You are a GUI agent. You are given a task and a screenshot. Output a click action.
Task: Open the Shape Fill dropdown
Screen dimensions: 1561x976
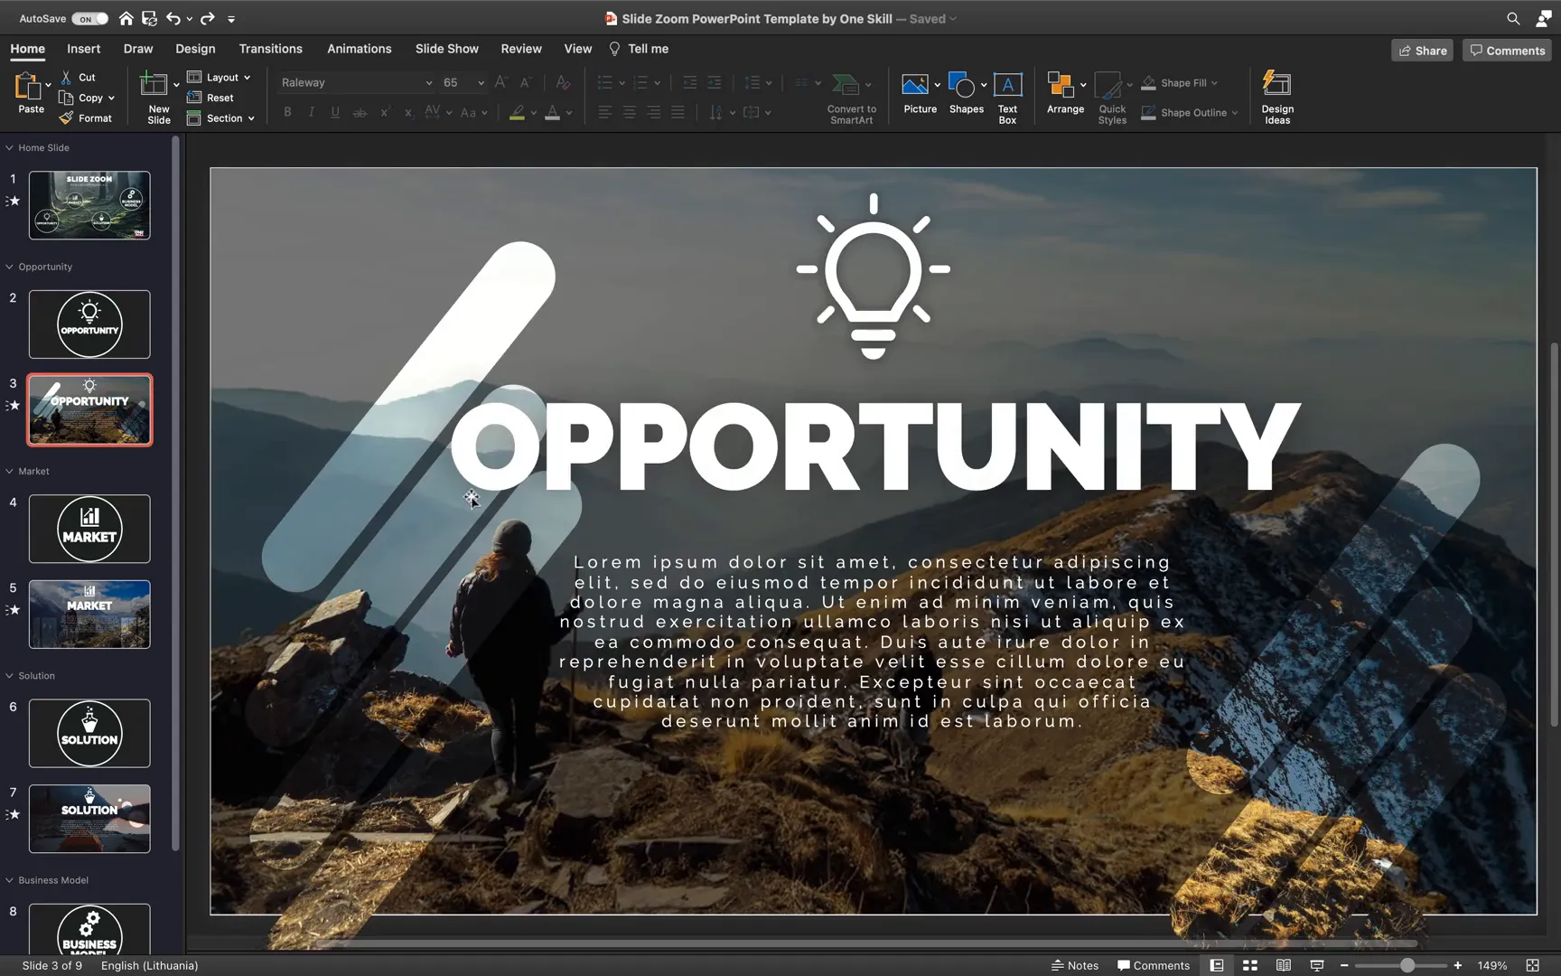(x=1180, y=83)
